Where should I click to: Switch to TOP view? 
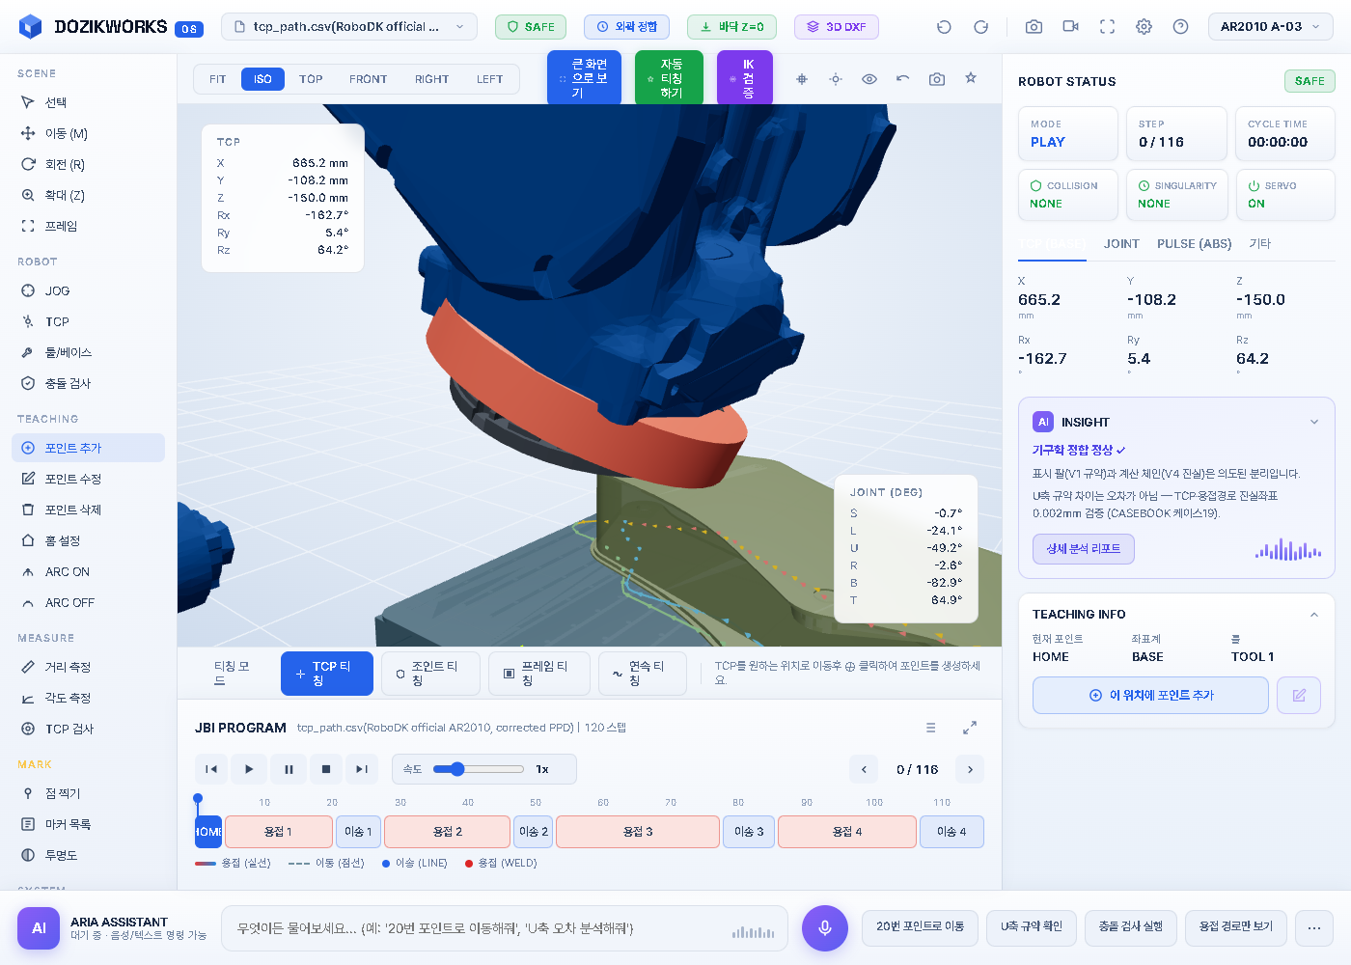coord(311,79)
